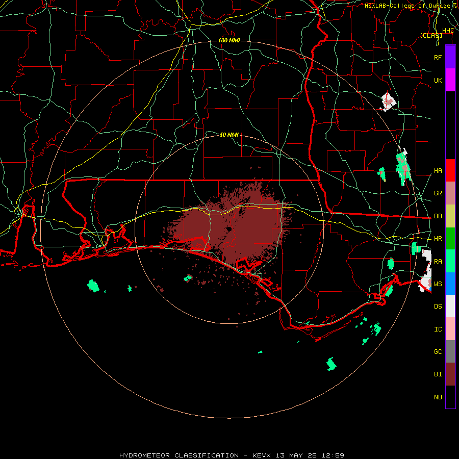Click the 'BD' legend label
The height and width of the screenshot is (459, 459).
(x=438, y=216)
